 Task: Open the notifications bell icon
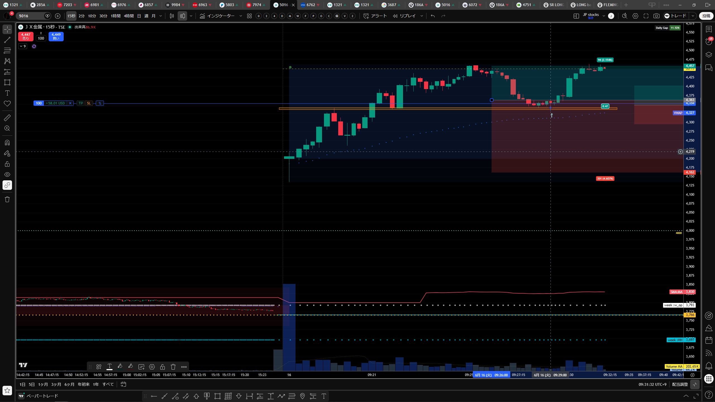pos(709,366)
